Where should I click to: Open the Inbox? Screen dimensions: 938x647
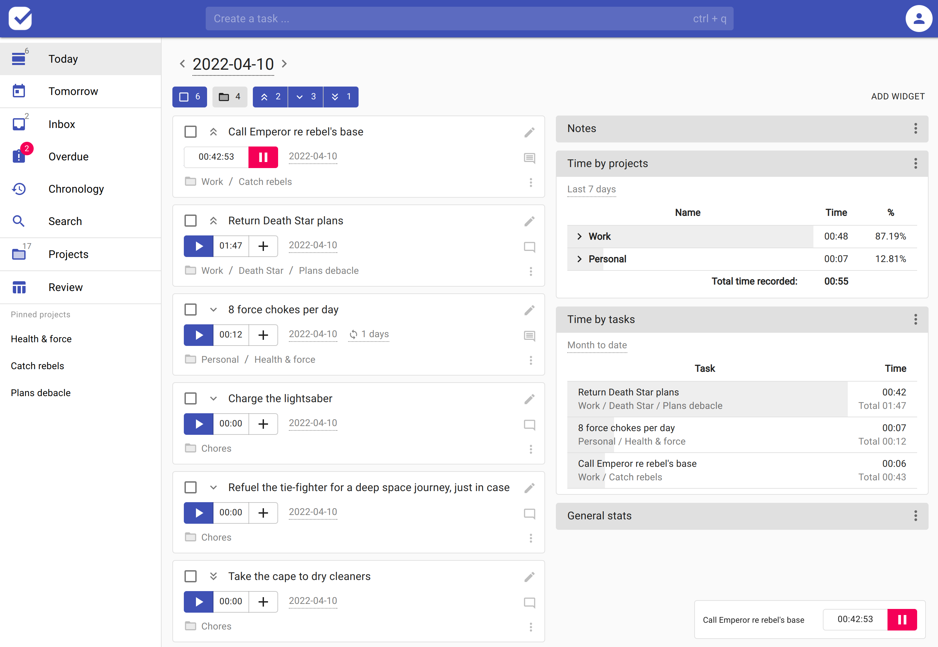[x=80, y=124]
